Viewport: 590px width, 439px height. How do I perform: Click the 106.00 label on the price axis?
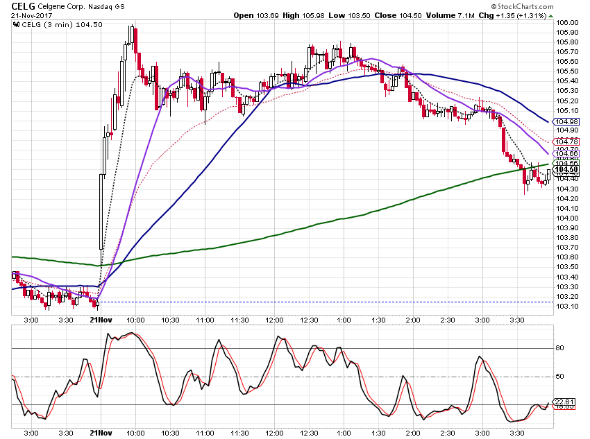[x=567, y=23]
